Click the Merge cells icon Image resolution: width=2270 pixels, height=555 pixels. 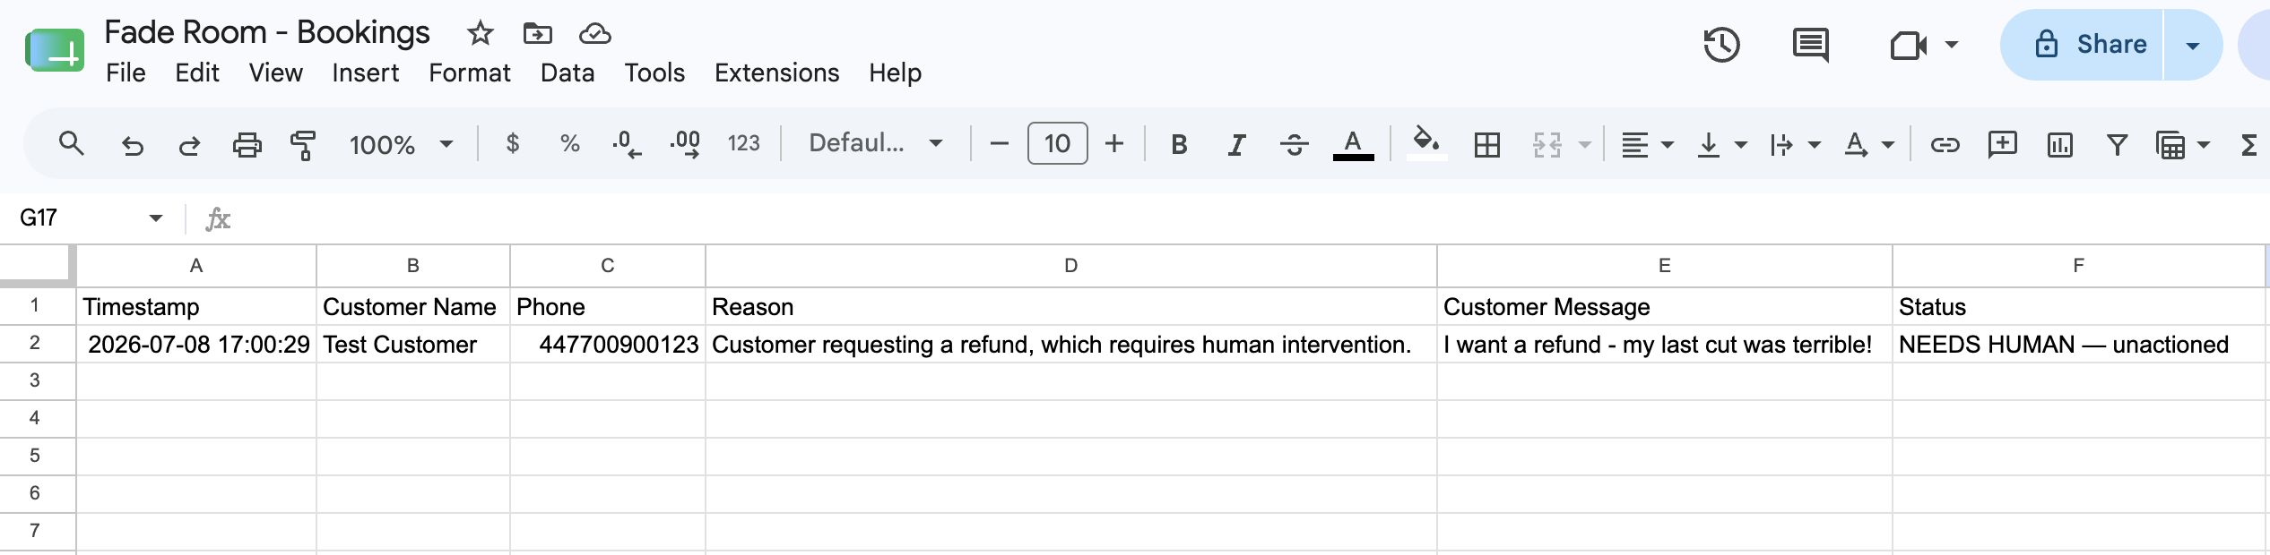tap(1547, 144)
